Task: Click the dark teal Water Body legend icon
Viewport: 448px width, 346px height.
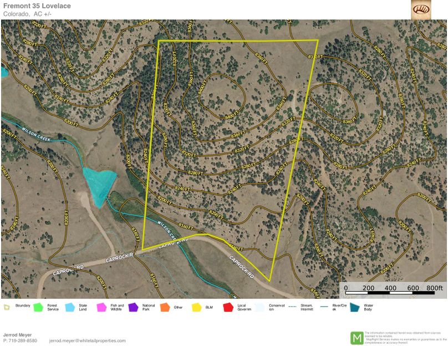Action: point(354,306)
